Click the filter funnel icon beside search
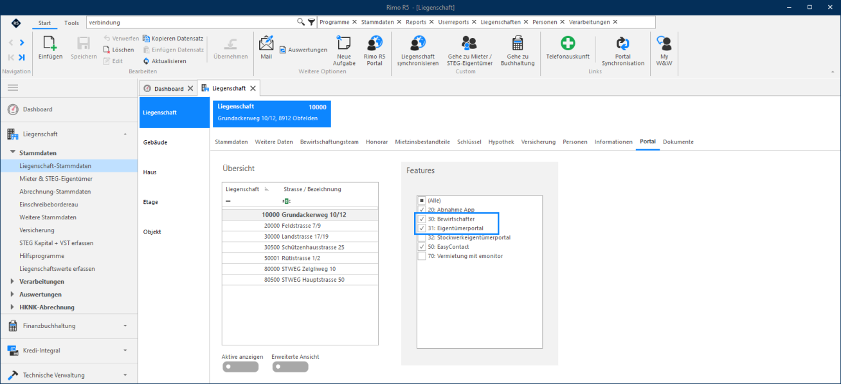The width and height of the screenshot is (841, 384). point(312,22)
